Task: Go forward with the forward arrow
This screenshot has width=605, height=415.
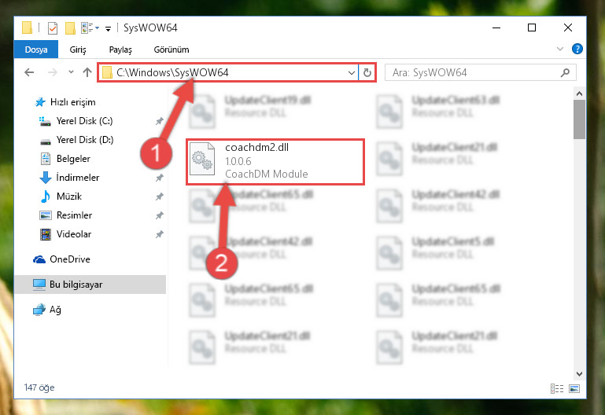Action: click(x=52, y=72)
